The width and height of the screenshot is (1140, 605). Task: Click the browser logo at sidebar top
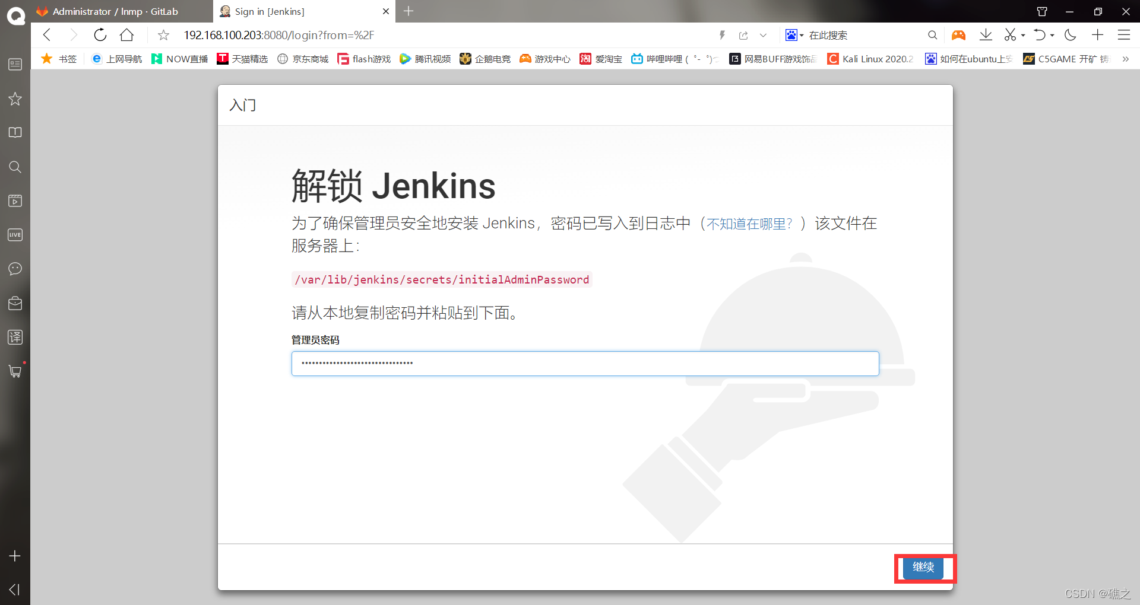tap(15, 16)
